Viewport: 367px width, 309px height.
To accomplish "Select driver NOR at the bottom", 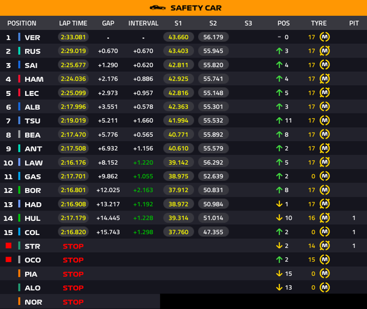I will pyautogui.click(x=33, y=302).
